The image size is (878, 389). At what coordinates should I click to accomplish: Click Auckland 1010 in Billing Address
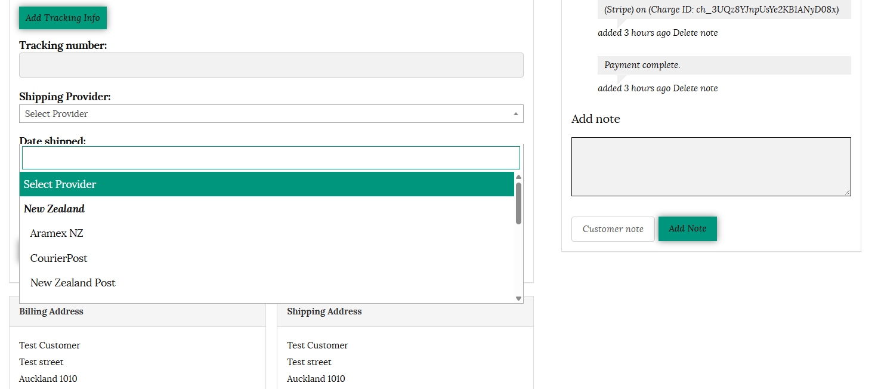pos(48,379)
